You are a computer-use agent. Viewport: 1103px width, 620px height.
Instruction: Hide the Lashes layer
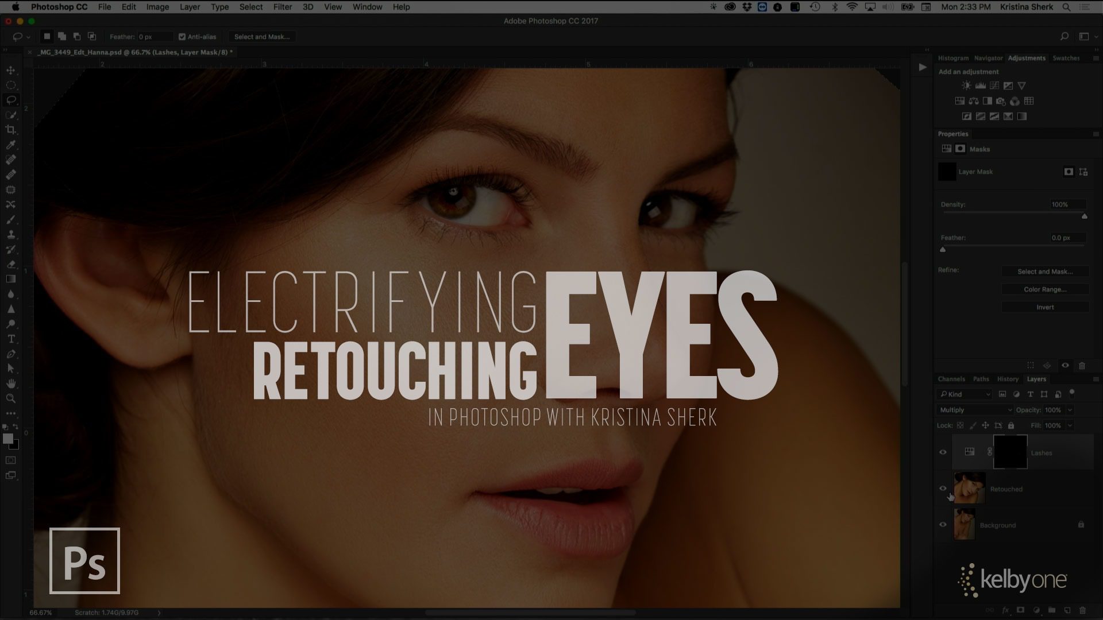click(x=943, y=452)
